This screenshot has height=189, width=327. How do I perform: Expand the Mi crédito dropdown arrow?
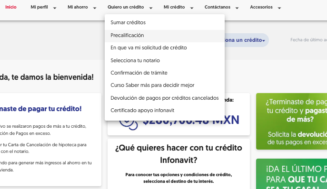pyautogui.click(x=192, y=8)
